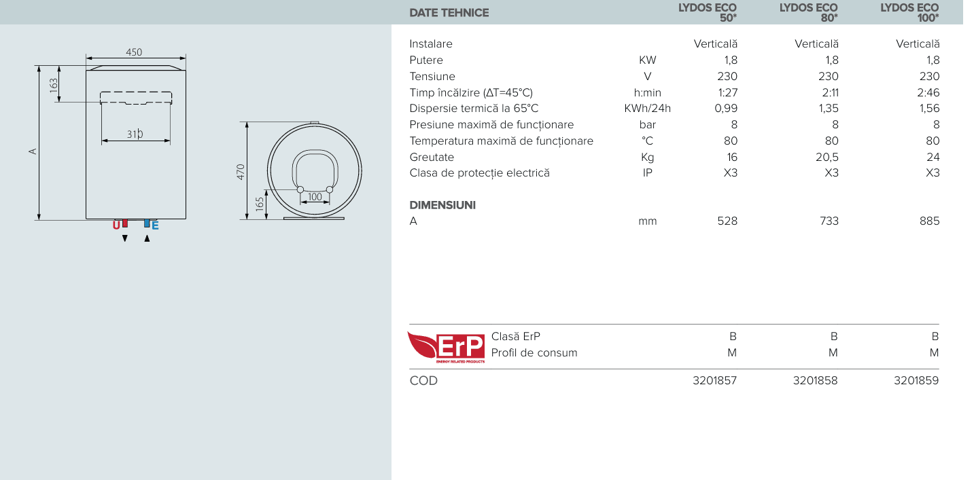The width and height of the screenshot is (974, 480).
Task: Click the 885 mm value for dimension A
Action: pyautogui.click(x=929, y=221)
